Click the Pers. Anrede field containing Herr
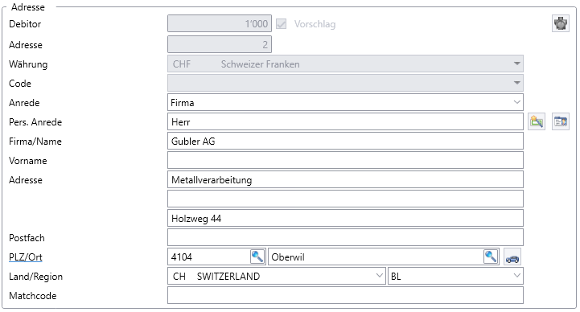 point(345,122)
